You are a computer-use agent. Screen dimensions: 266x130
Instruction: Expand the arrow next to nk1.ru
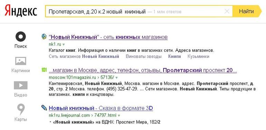point(64,45)
